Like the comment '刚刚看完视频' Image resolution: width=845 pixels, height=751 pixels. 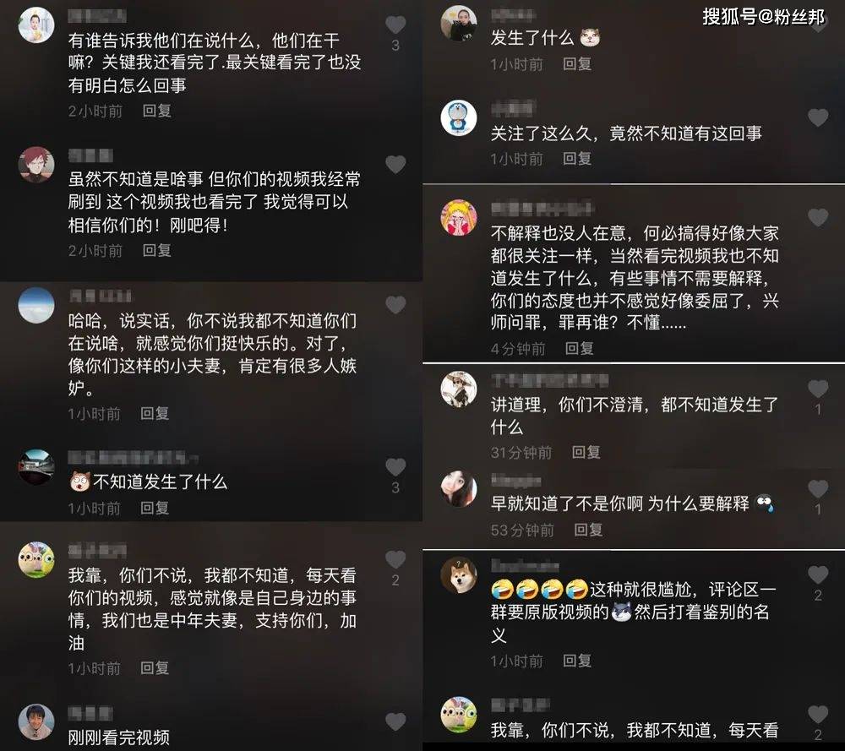coord(395,722)
